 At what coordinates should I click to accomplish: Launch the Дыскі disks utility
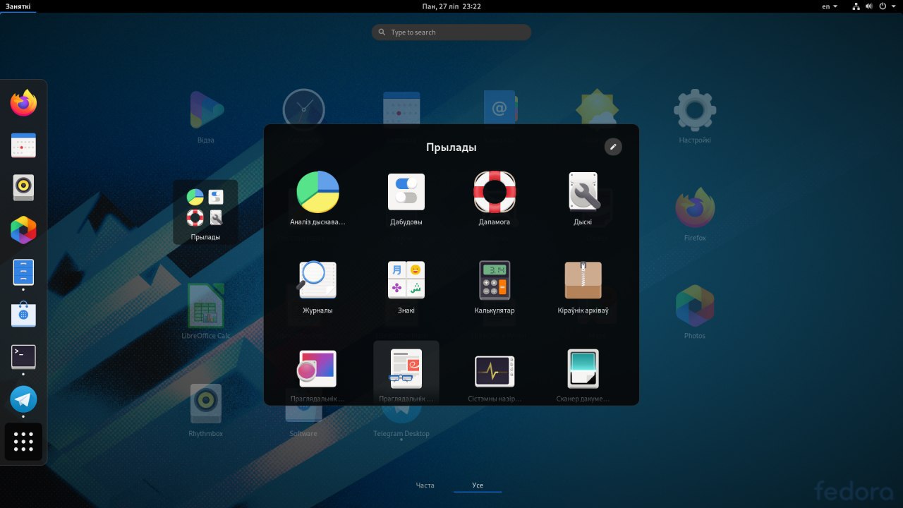583,198
